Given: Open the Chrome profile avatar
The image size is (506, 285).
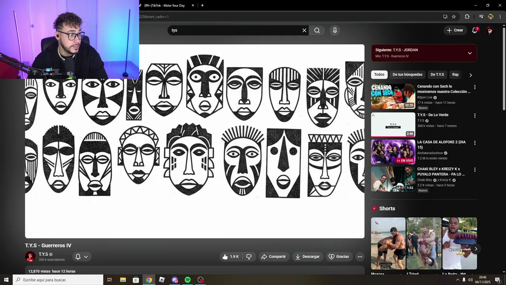Looking at the screenshot, I should [491, 17].
